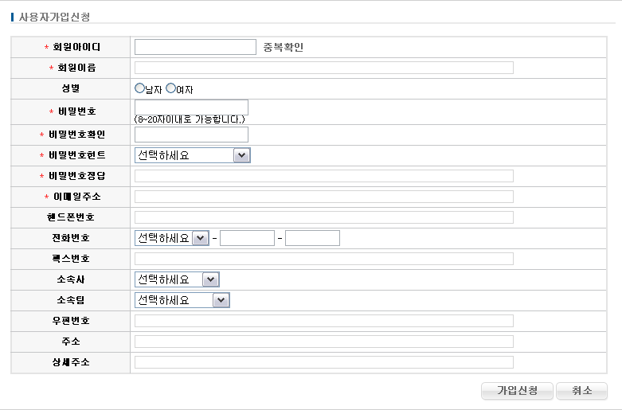
Task: Click the 비밀번호정답 text field
Action: pos(323,176)
